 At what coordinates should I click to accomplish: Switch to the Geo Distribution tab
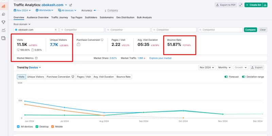pyautogui.click(x=125, y=17)
